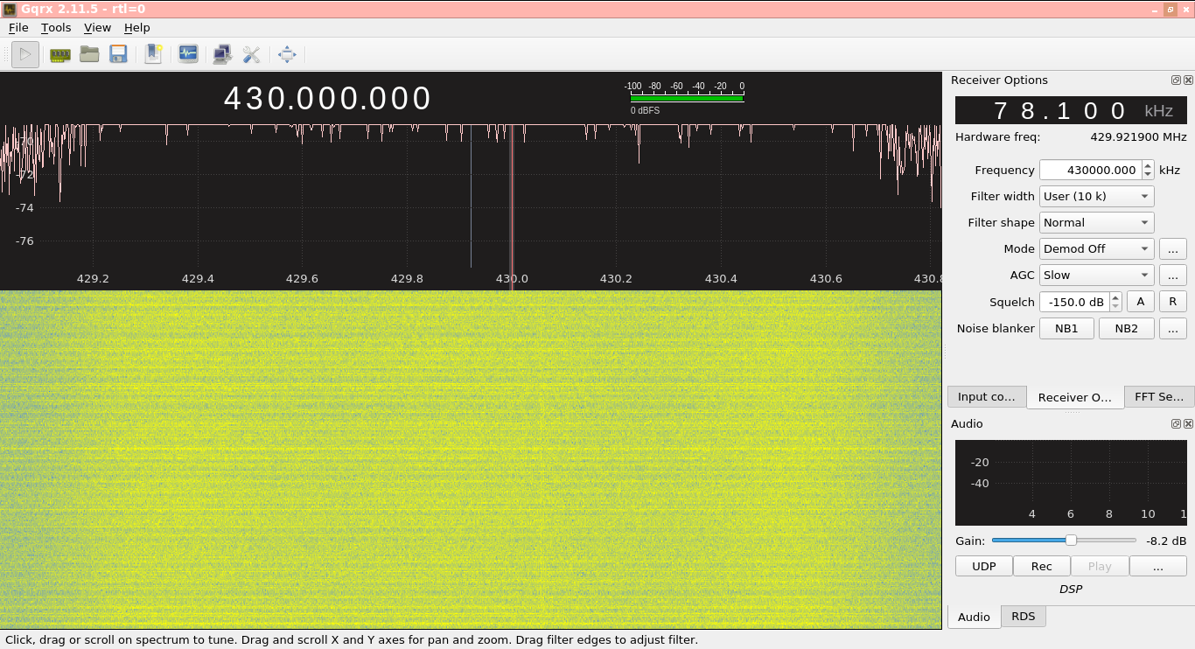
Task: Toggle noise blanker NB1
Action: point(1066,329)
